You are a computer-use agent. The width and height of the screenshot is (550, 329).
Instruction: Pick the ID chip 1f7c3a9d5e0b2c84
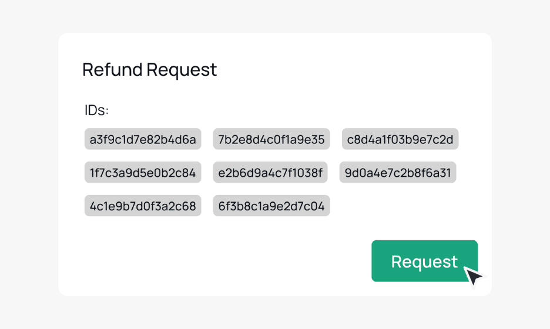click(x=143, y=173)
